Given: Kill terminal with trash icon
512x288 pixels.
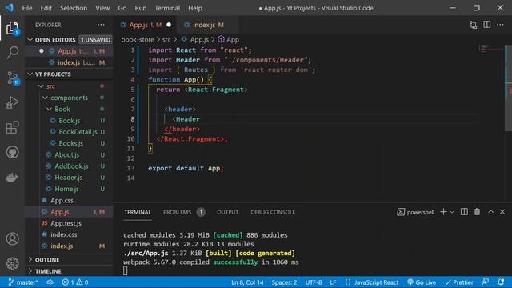Looking at the screenshot, I should click(477, 212).
